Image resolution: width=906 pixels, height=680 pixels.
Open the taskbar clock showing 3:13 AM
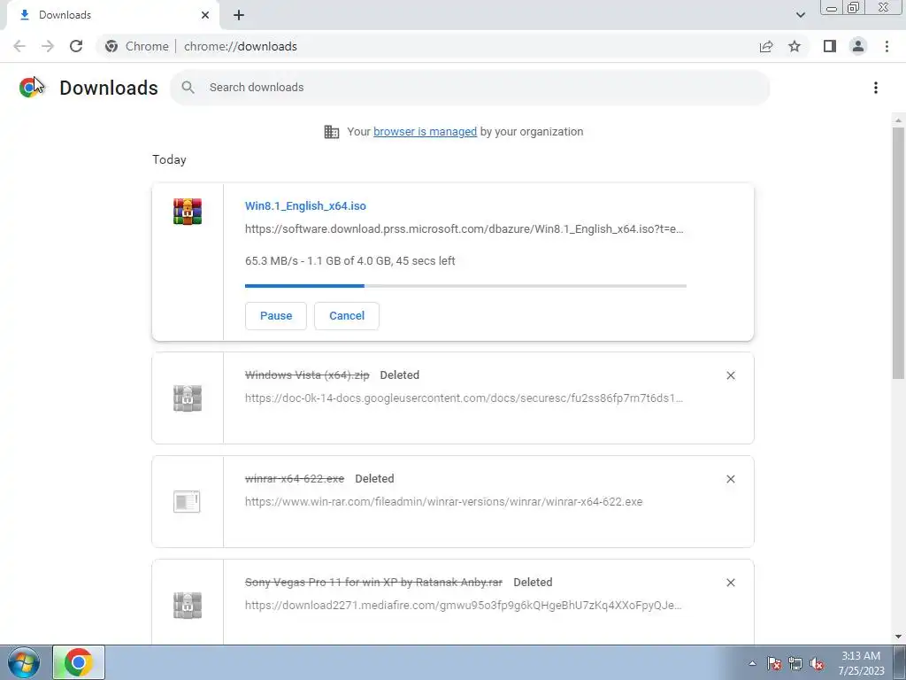[x=861, y=663]
